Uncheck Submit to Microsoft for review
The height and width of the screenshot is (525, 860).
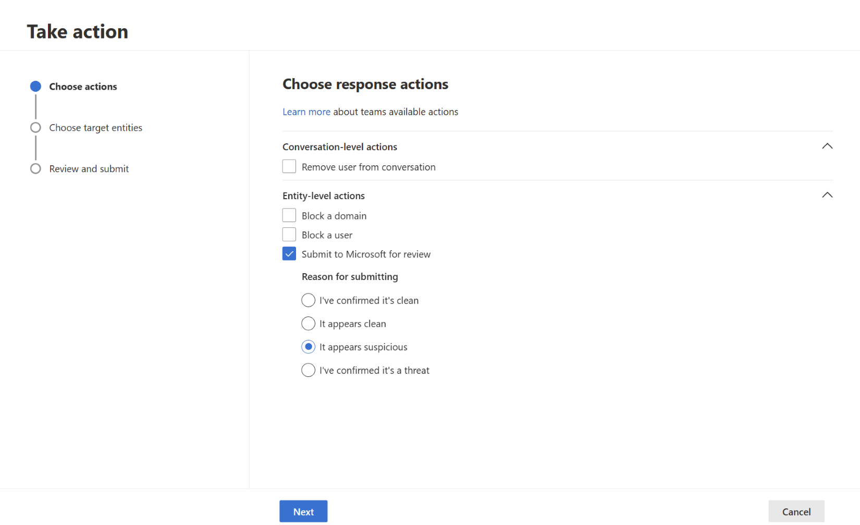pos(289,254)
